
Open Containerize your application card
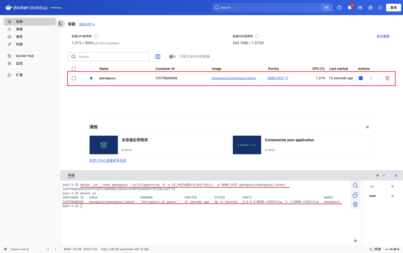302,145
